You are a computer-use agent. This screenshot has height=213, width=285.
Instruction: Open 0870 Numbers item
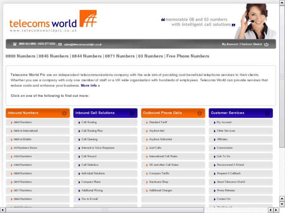point(38,182)
